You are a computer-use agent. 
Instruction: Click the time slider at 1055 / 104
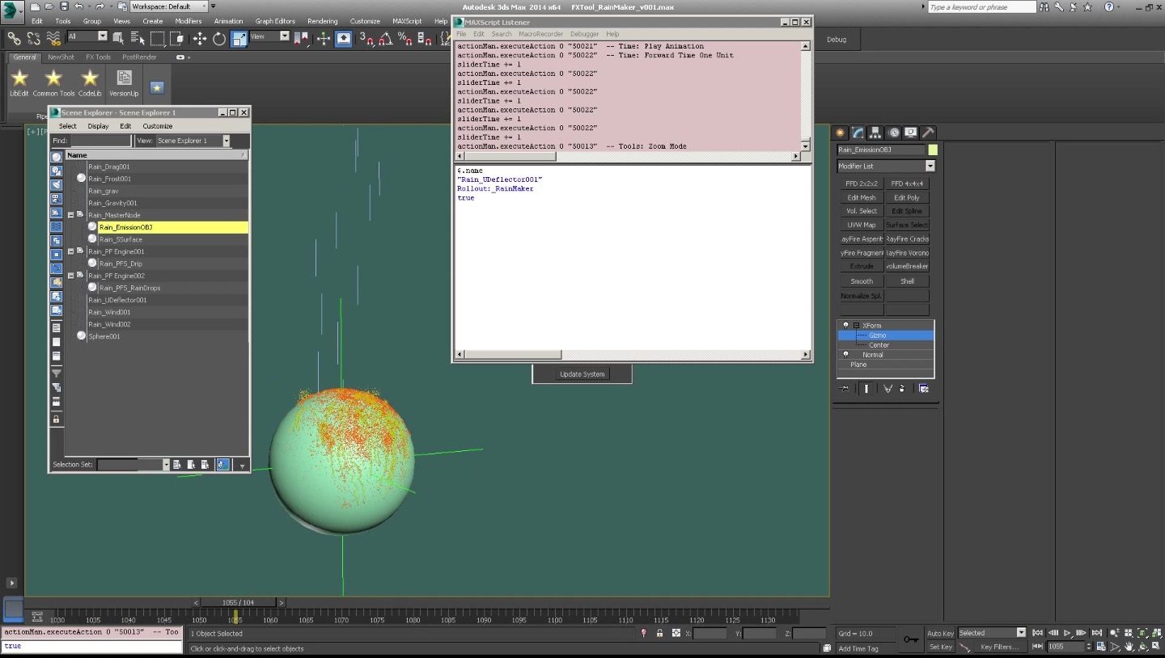coord(238,602)
